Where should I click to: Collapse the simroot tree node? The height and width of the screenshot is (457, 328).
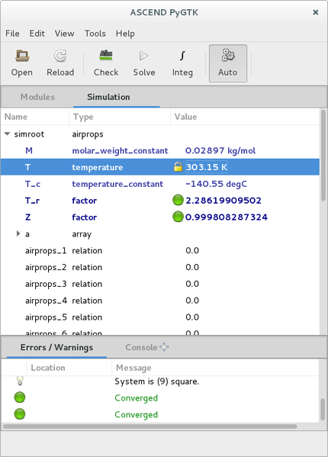(x=8, y=134)
